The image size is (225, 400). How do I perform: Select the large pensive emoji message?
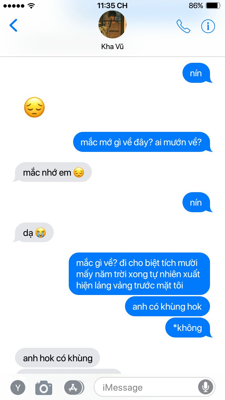point(34,107)
